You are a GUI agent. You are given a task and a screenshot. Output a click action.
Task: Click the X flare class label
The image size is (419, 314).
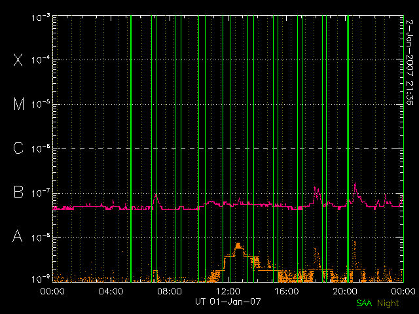tap(18, 60)
